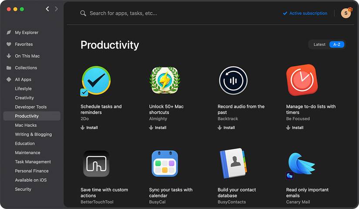
Task: Click the My Explorer leaf icon
Action: [9, 32]
